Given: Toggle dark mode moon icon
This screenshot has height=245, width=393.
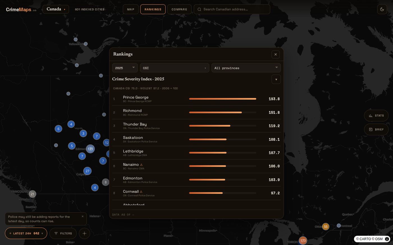Looking at the screenshot, I should tap(382, 9).
